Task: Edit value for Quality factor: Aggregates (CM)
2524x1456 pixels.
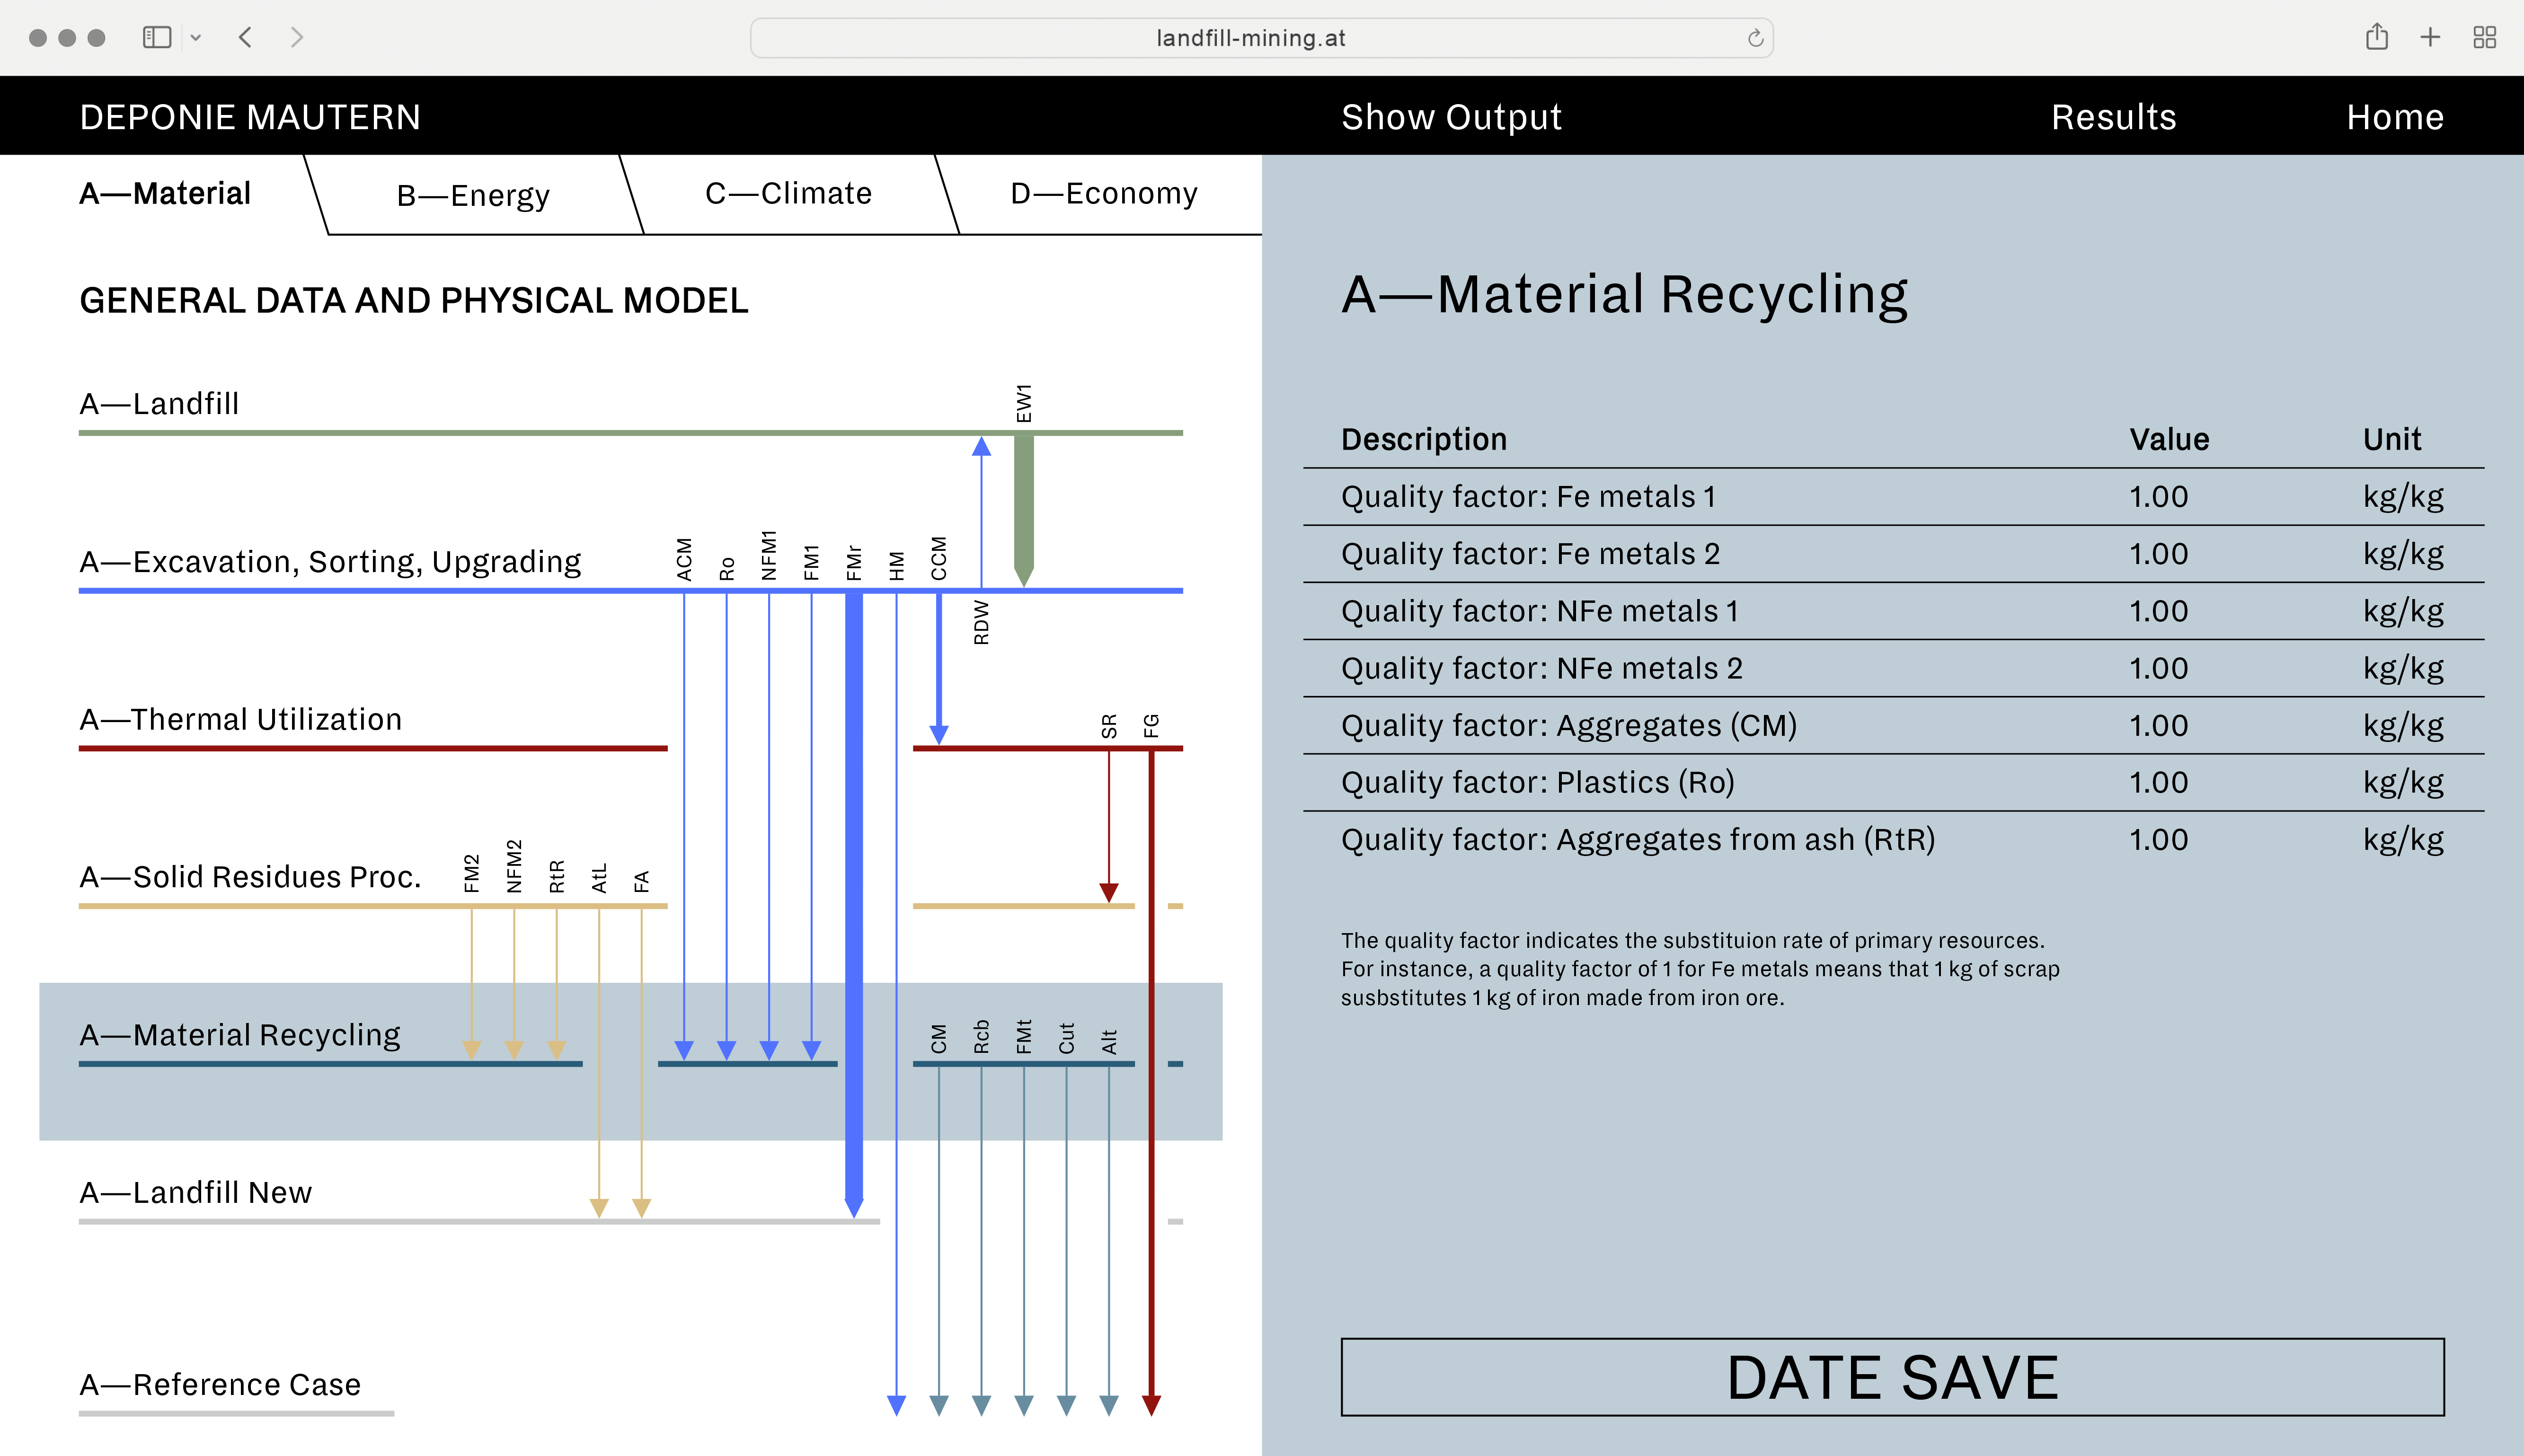Action: pyautogui.click(x=2158, y=725)
